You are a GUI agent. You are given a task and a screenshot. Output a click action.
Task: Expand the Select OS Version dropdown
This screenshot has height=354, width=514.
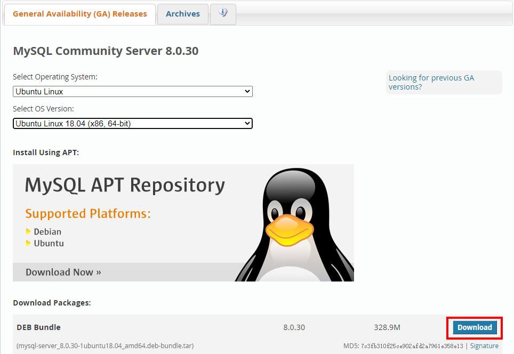pyautogui.click(x=133, y=124)
